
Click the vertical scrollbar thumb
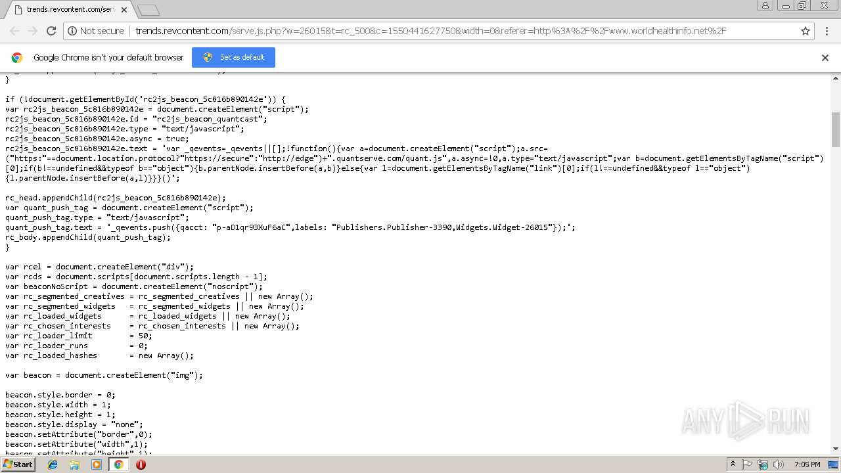coord(835,129)
